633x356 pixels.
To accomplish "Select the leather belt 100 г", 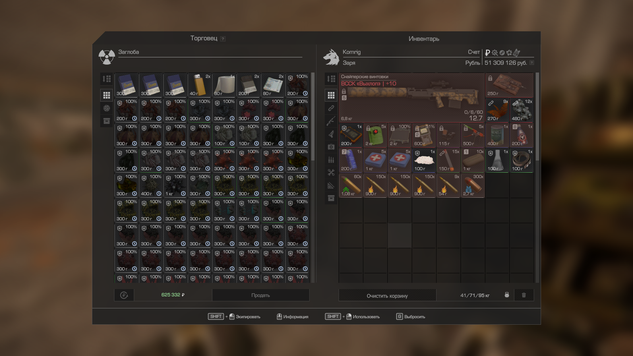I will tap(522, 160).
